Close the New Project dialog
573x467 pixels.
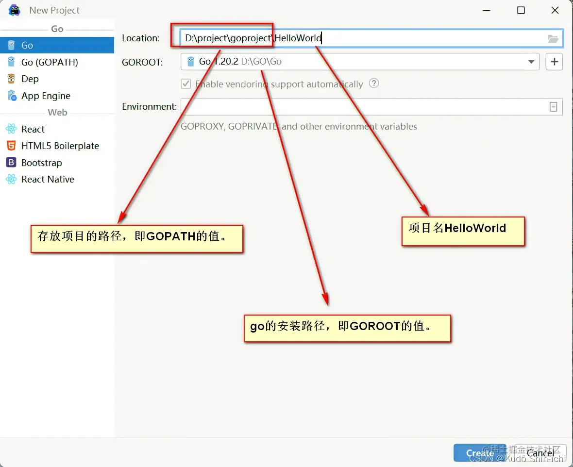point(555,10)
